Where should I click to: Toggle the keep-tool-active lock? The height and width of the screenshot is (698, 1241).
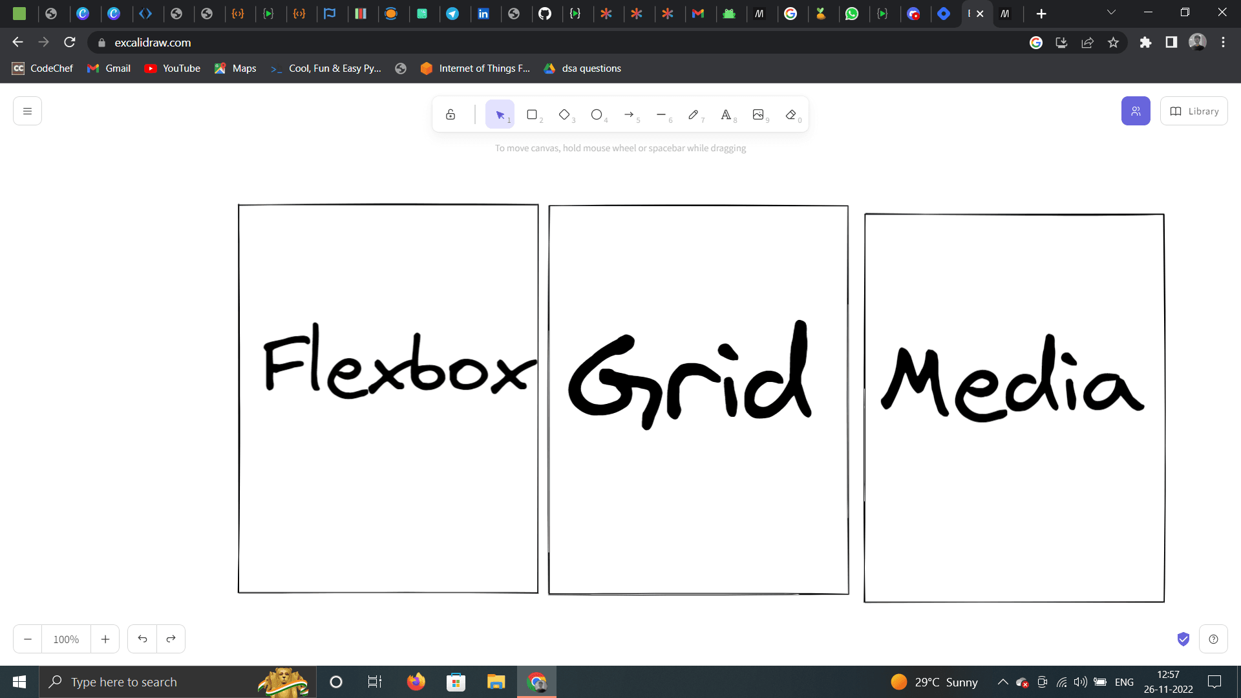[x=451, y=114]
